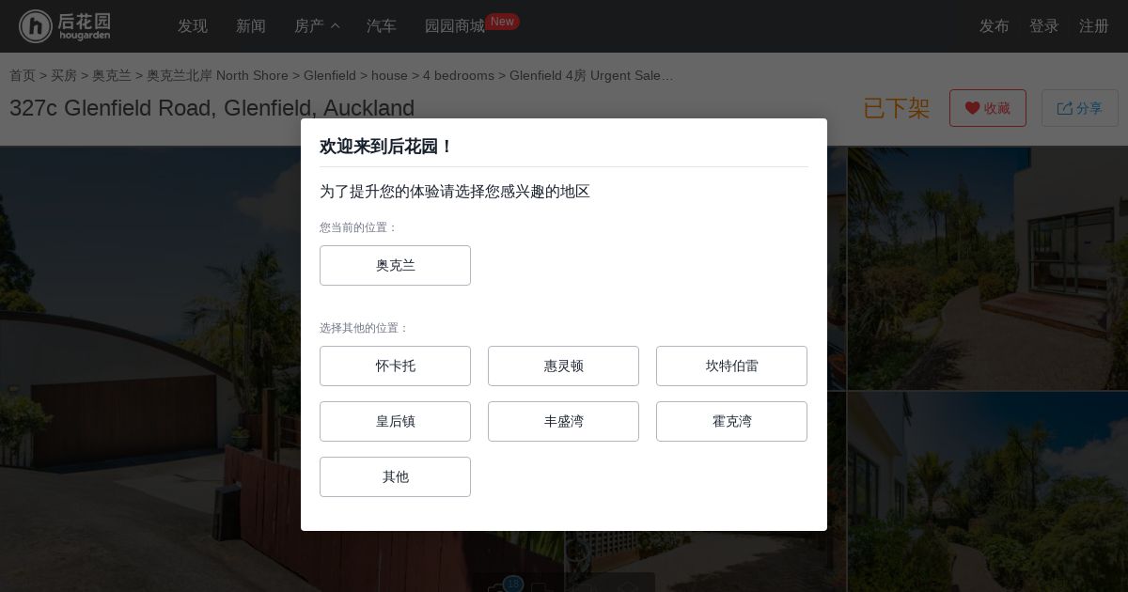Open house breadcrumb link
1128x592 pixels.
pos(389,75)
